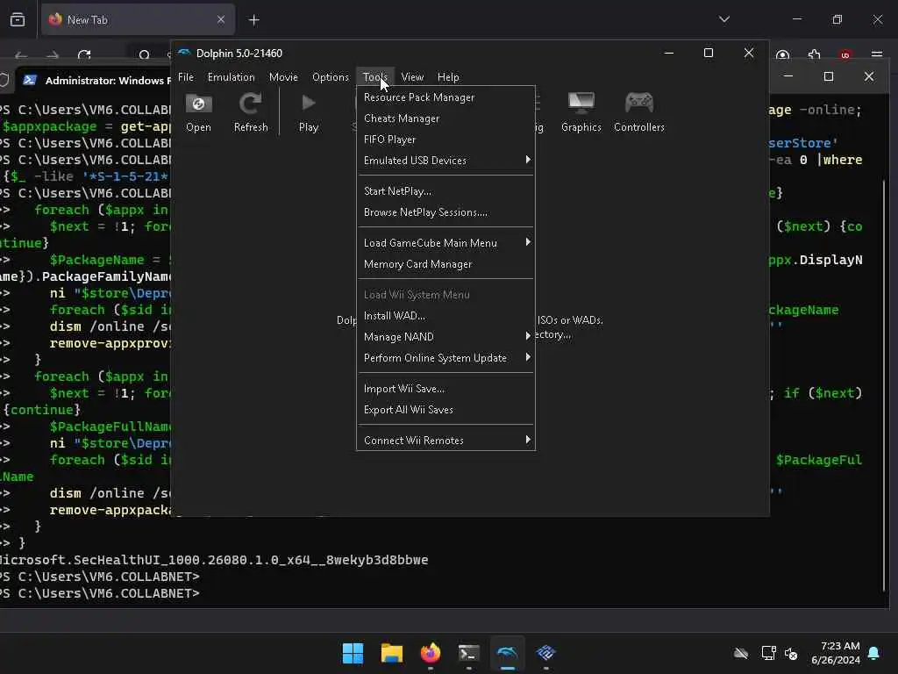
Task: Switch to Firefox on taskbar
Action: click(x=431, y=653)
